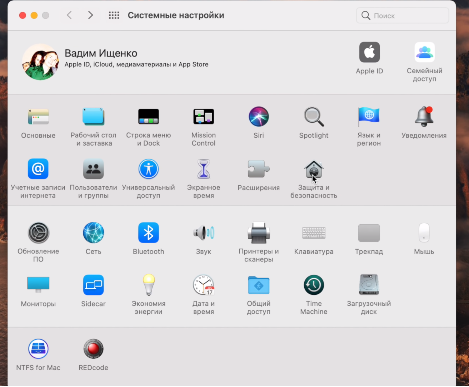Viewport: 469px width, 387px height.
Task: Open Учетные записи интернета pane
Action: pyautogui.click(x=38, y=169)
